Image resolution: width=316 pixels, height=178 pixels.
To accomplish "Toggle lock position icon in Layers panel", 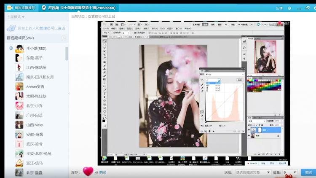I will (x=260, y=125).
